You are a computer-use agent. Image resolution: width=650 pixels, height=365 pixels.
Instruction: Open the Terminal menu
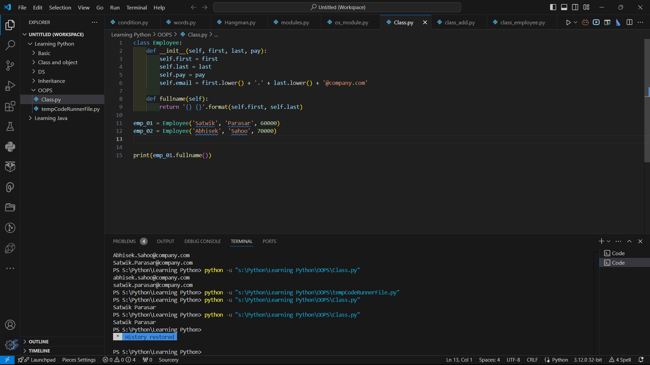136,8
